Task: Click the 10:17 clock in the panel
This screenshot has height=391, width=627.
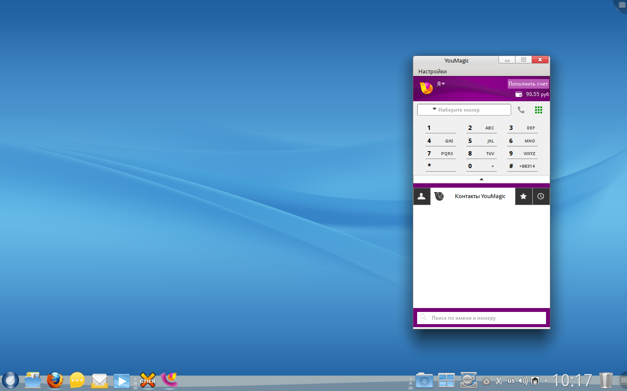Action: click(572, 381)
